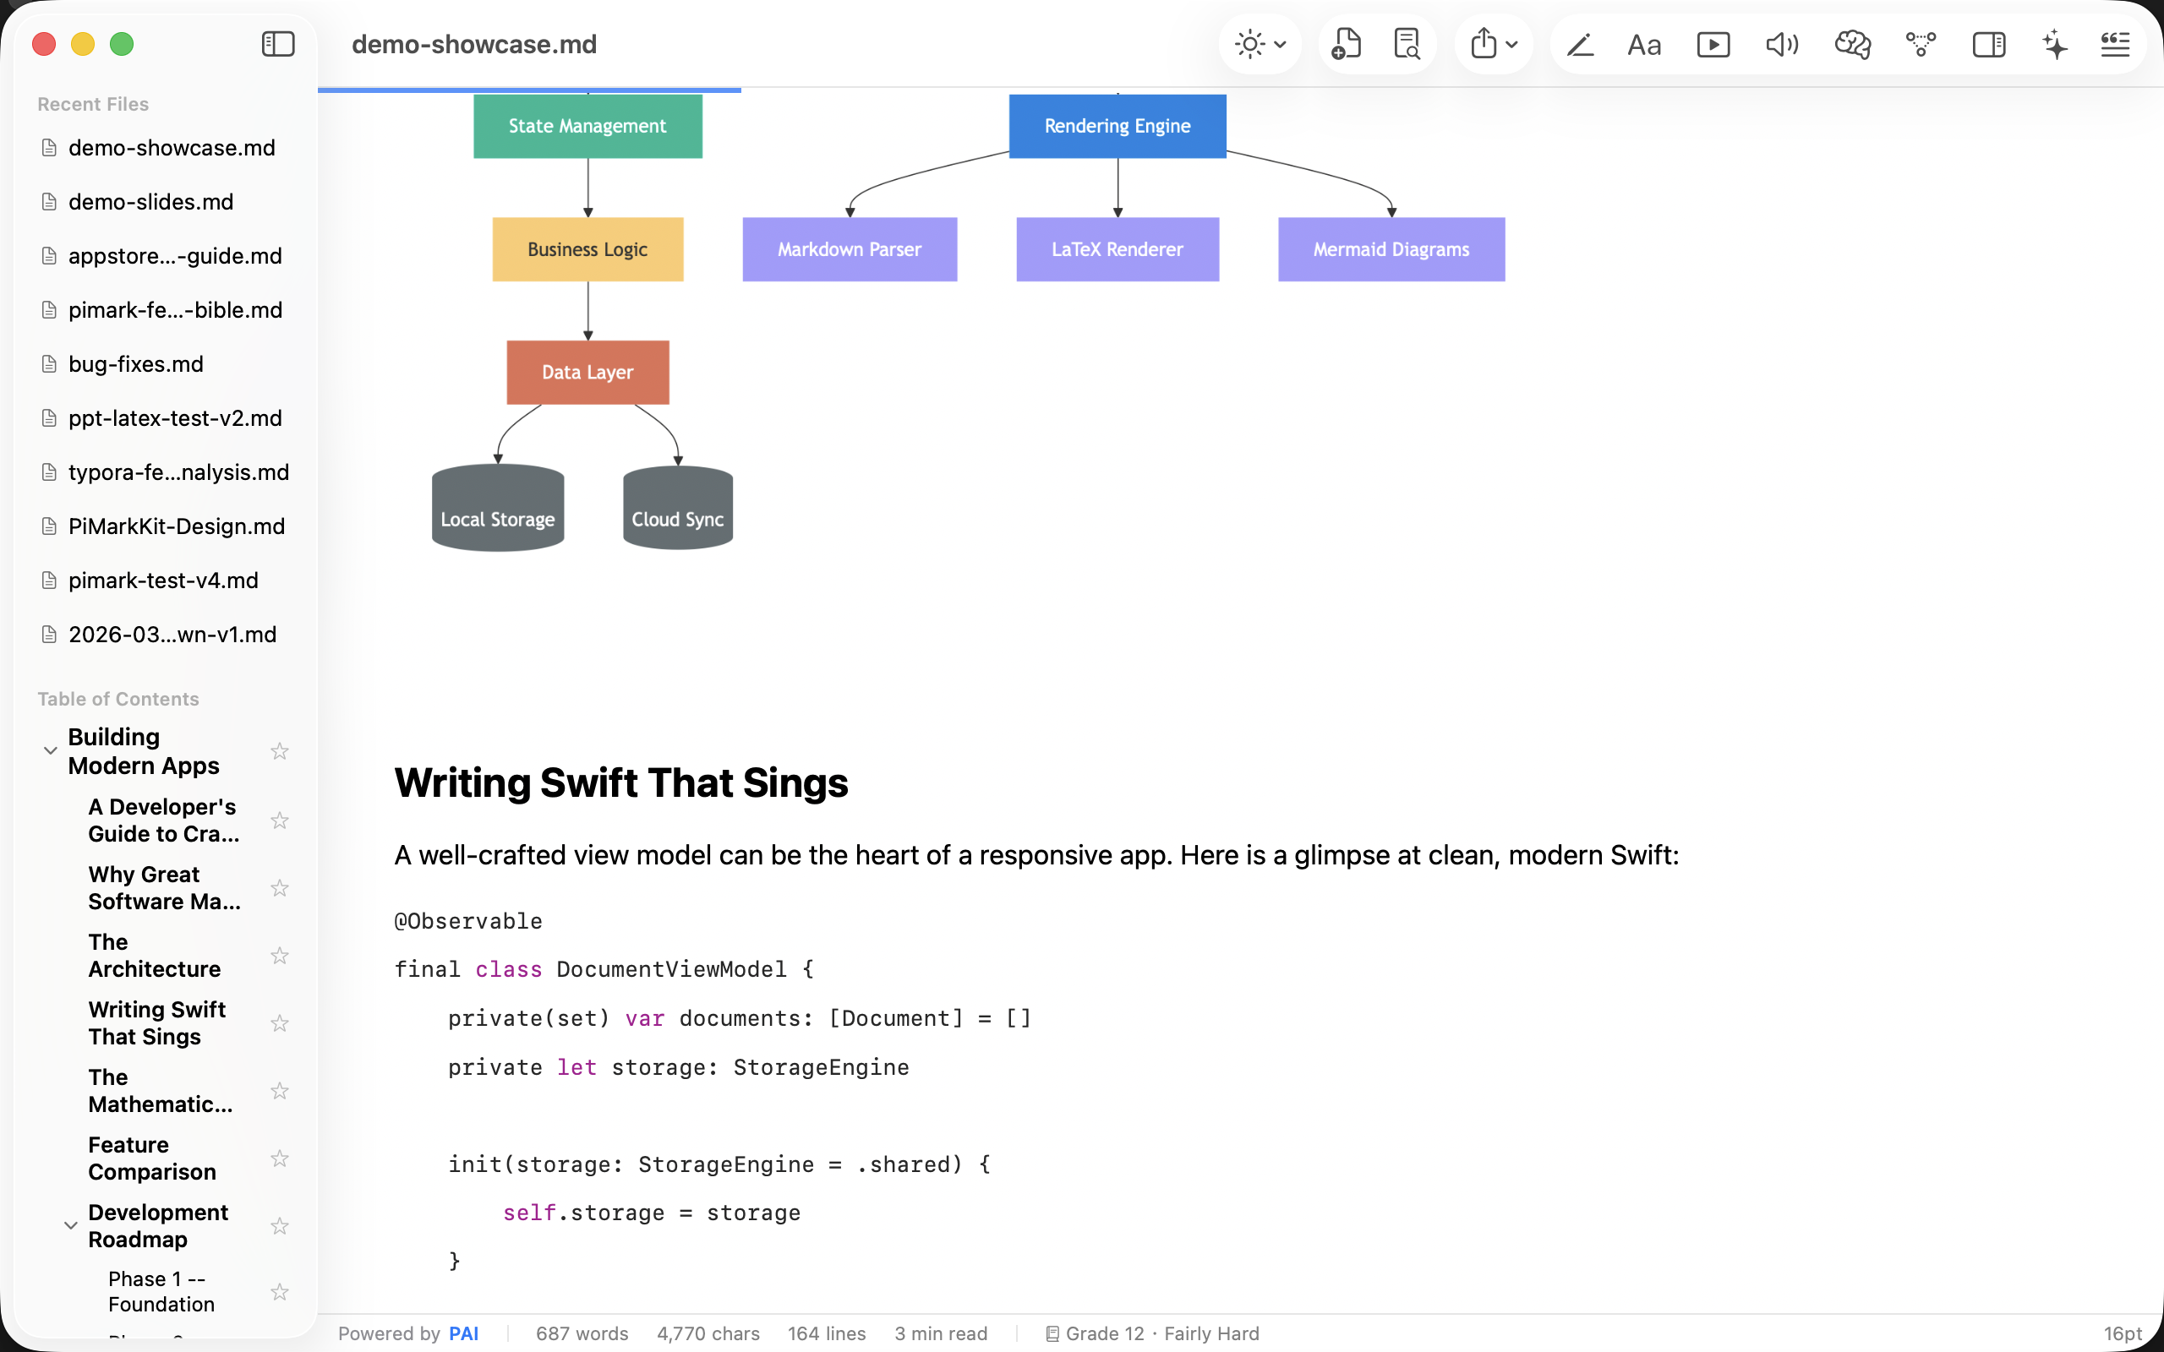The height and width of the screenshot is (1352, 2164).
Task: Open the new document icon
Action: click(x=1347, y=44)
